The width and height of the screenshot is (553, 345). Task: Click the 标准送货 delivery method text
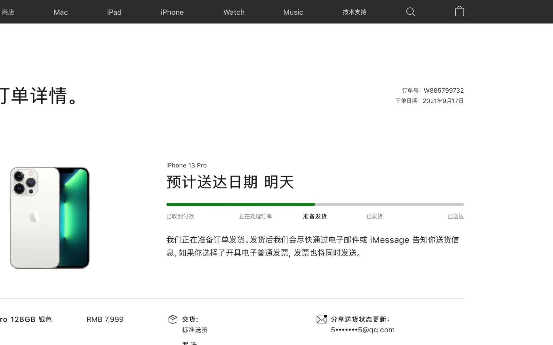(x=195, y=330)
